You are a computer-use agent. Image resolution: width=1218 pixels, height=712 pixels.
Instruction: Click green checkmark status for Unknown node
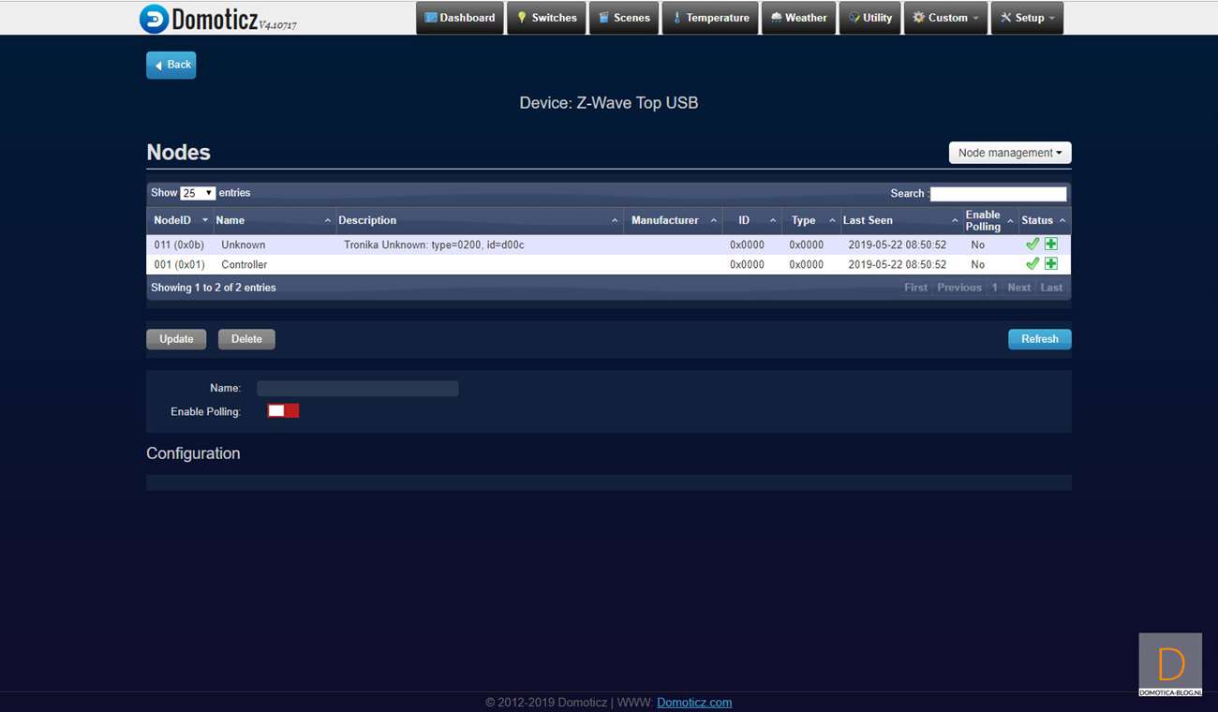[1032, 244]
